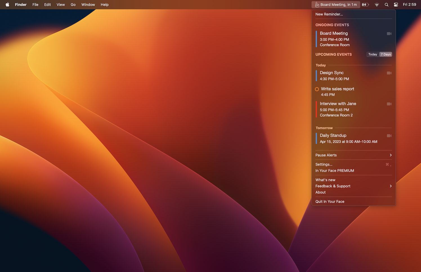The image size is (421, 272).
Task: Switch upcoming events to Today view
Action: point(373,55)
